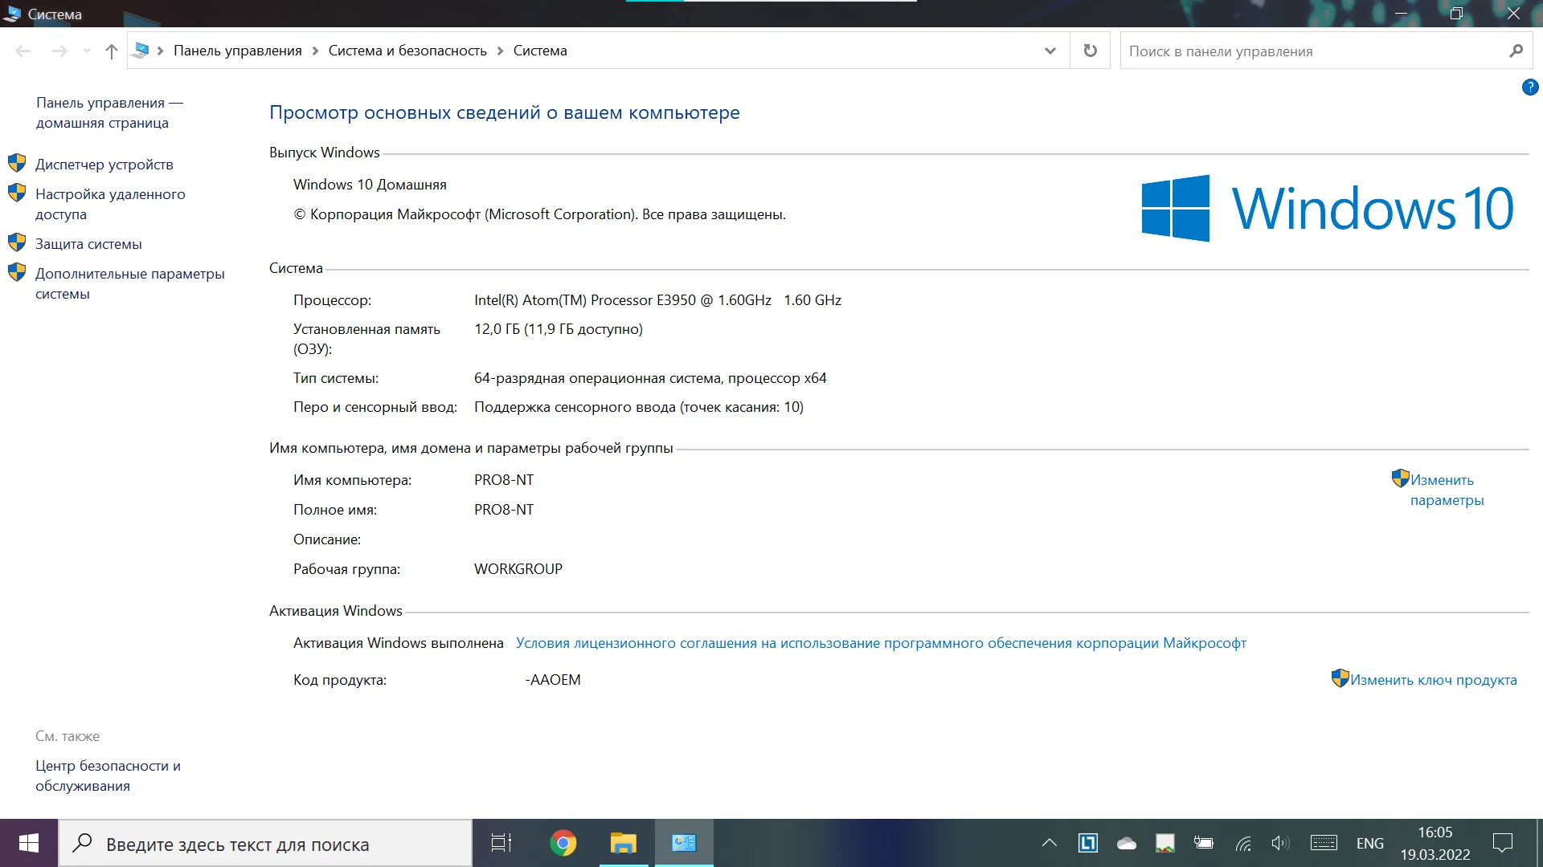Click the refresh button in address bar
1543x867 pixels.
tap(1090, 51)
